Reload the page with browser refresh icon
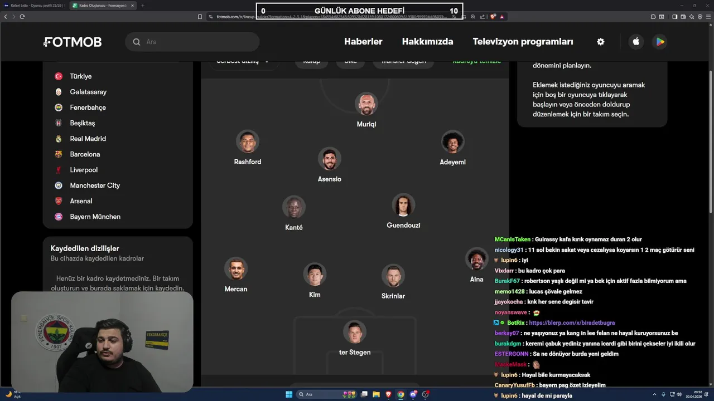 click(x=22, y=17)
